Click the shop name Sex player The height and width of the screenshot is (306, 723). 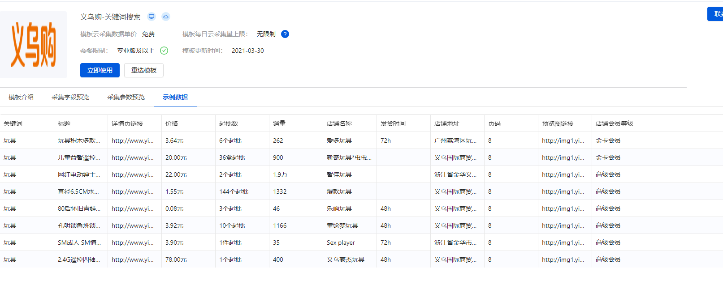(x=341, y=242)
